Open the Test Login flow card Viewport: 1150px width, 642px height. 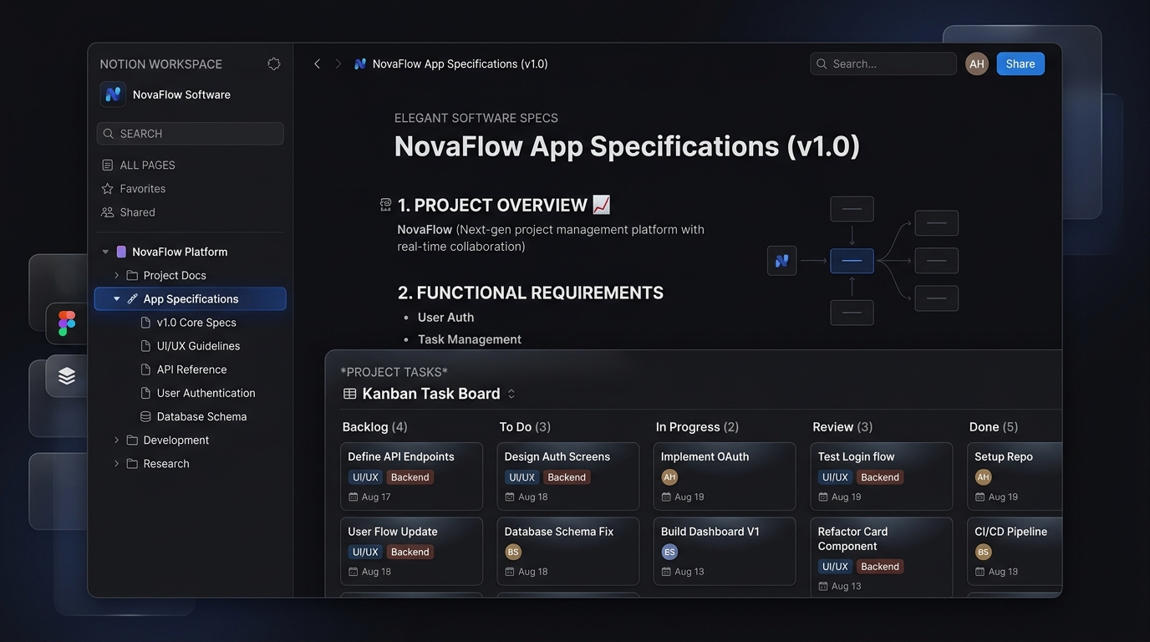point(882,476)
